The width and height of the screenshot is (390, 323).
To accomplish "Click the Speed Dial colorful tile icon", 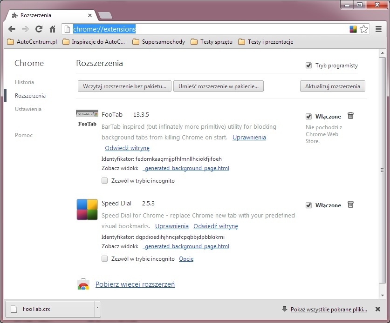I will pos(87,210).
